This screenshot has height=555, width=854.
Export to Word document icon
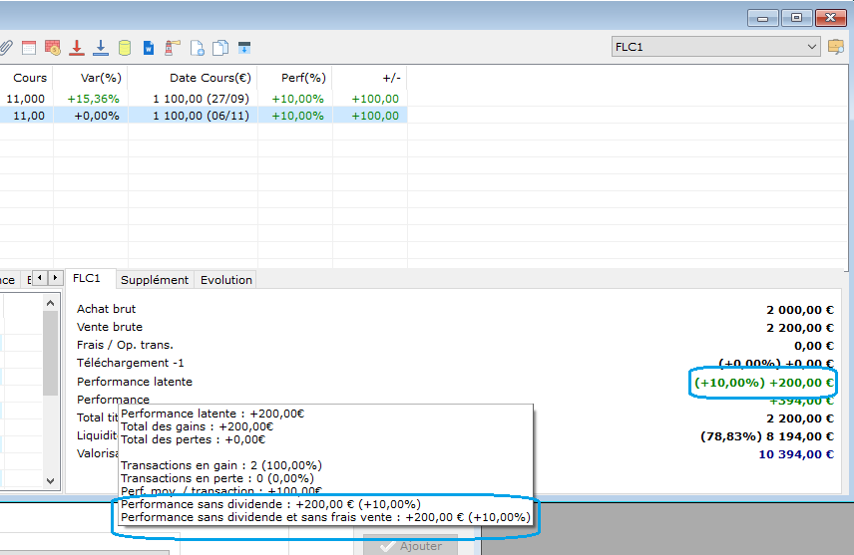(x=148, y=48)
